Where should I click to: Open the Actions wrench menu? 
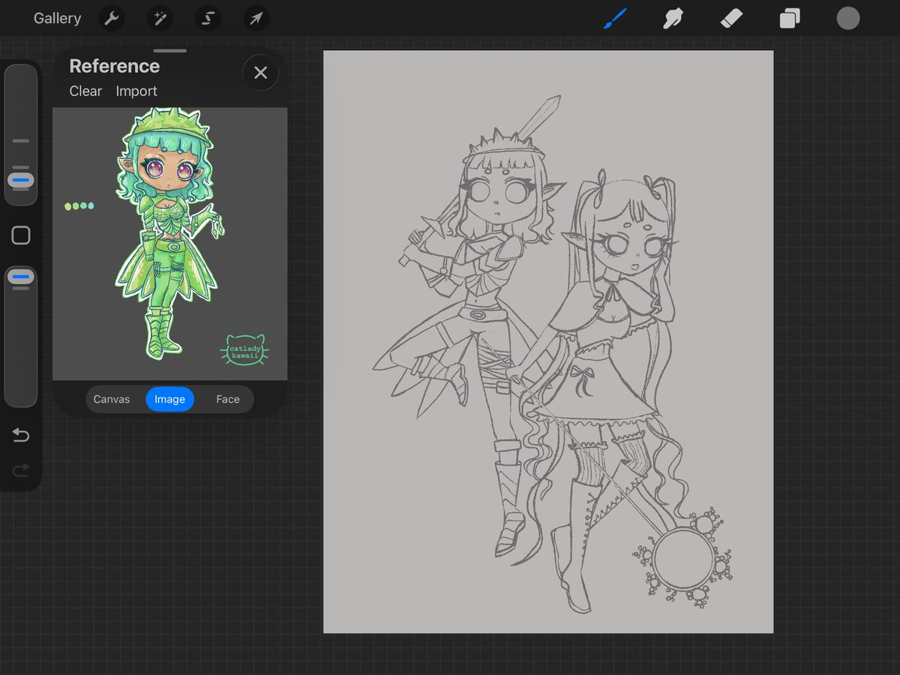112,19
